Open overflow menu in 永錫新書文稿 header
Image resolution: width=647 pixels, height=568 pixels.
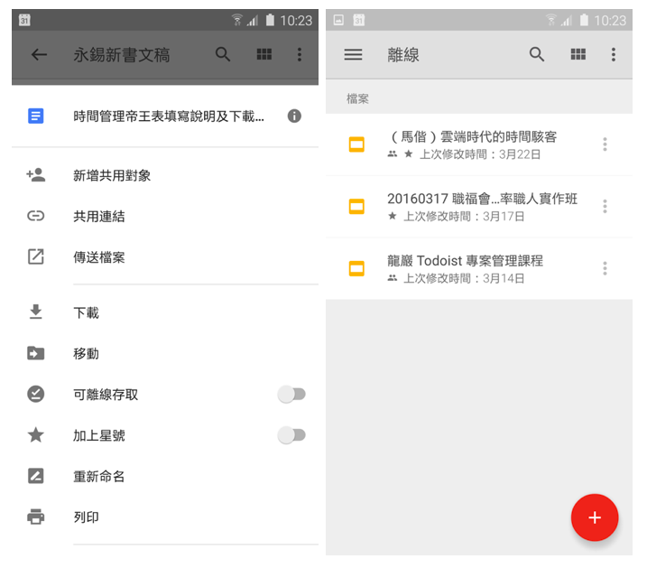point(300,54)
